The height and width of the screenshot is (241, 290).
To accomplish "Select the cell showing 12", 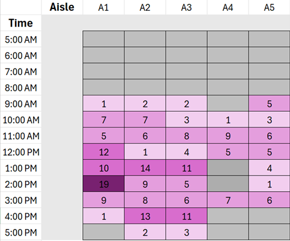I will coord(104,152).
